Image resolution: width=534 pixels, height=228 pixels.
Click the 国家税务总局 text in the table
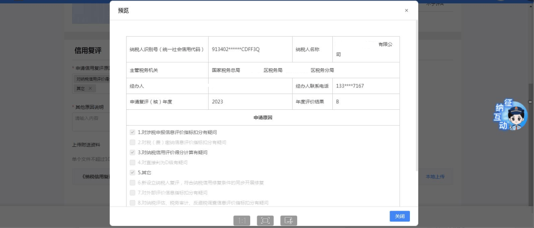(x=226, y=70)
